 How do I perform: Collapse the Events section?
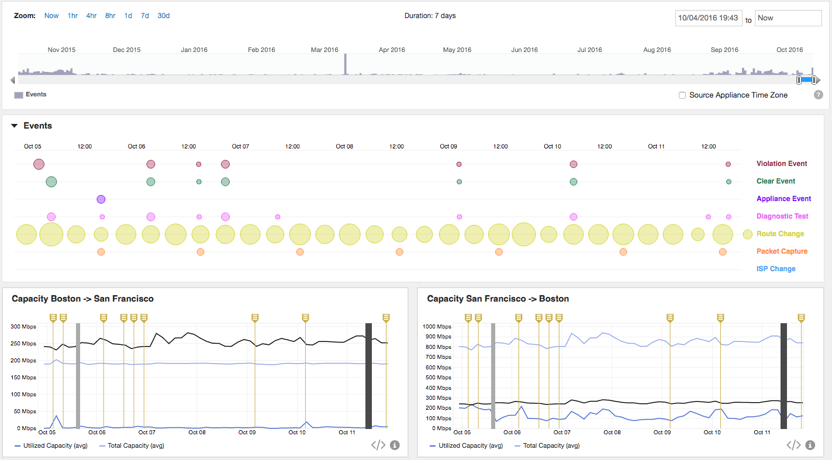pos(15,126)
